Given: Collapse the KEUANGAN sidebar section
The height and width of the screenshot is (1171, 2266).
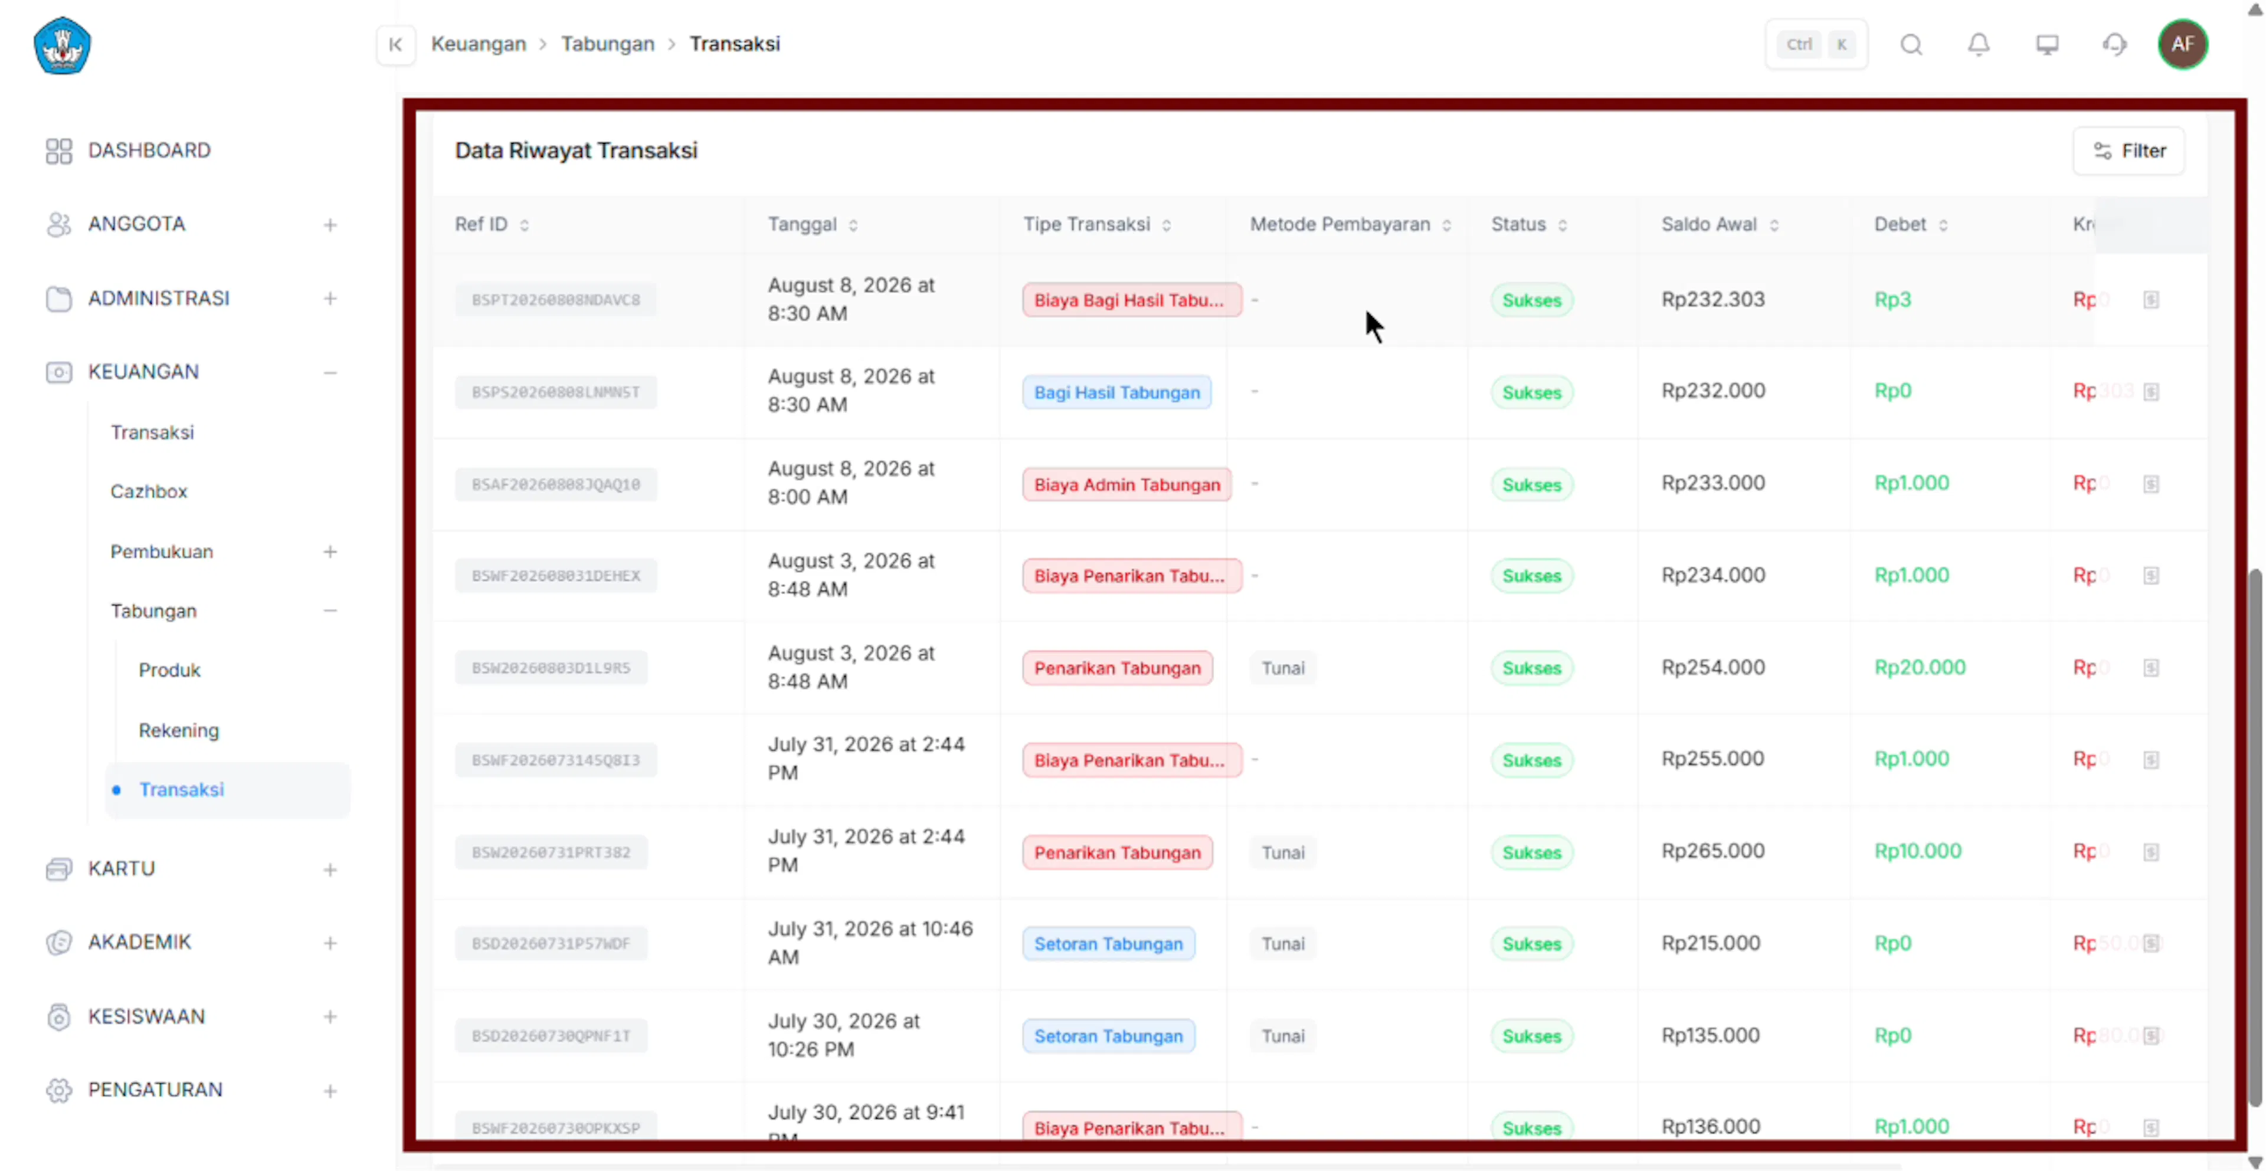Looking at the screenshot, I should coord(330,373).
